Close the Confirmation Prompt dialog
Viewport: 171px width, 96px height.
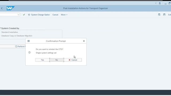click(x=84, y=41)
